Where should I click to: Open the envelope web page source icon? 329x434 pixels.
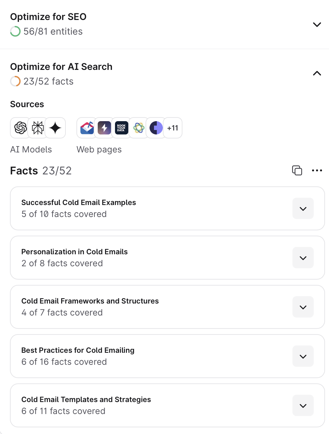[87, 128]
